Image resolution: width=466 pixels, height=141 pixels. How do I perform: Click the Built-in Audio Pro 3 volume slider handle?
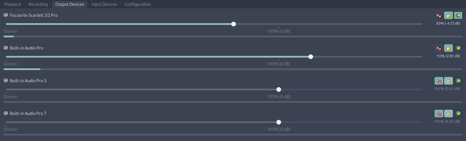(x=279, y=89)
